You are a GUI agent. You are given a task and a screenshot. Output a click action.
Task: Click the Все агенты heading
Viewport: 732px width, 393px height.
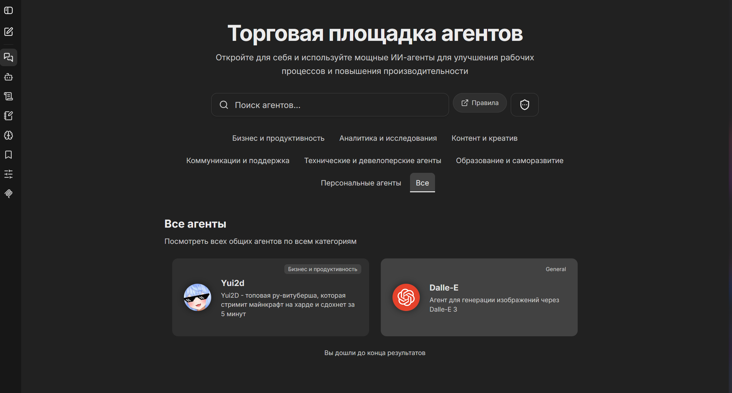pyautogui.click(x=195, y=224)
